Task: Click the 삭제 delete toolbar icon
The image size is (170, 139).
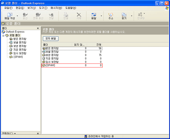Action: coord(79,15)
